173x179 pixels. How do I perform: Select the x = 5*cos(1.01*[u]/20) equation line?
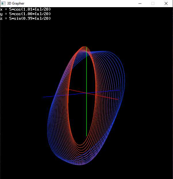(x=26, y=9)
